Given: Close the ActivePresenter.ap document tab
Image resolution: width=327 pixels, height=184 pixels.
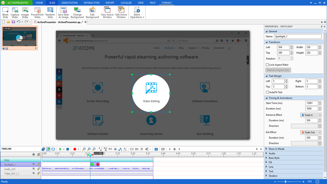Looking at the screenshot, I should coord(86,22).
